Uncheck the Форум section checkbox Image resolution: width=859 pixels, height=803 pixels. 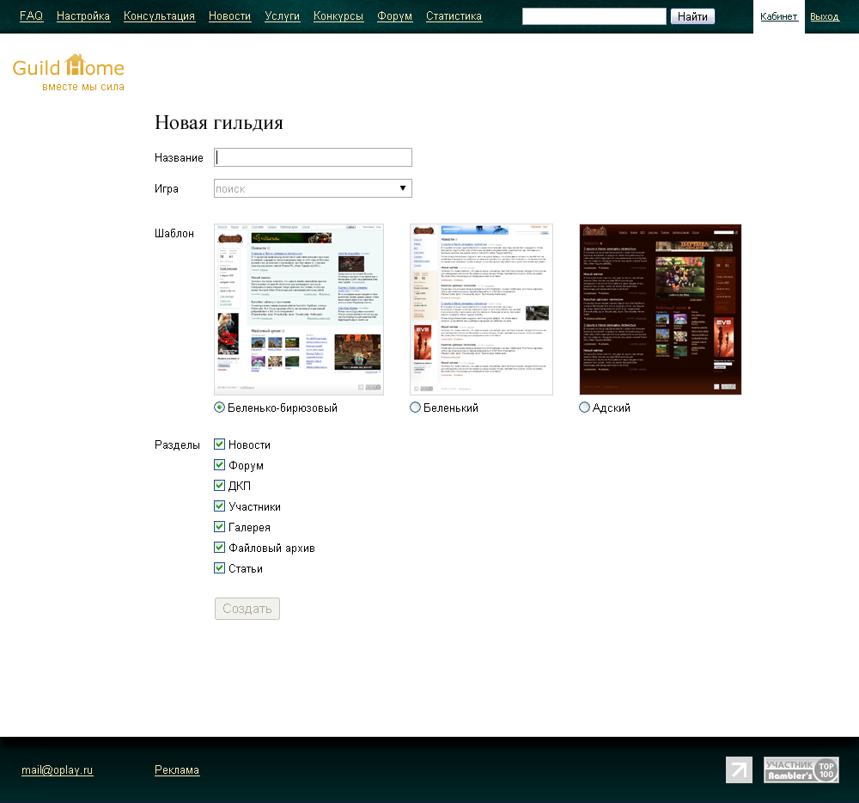[x=219, y=465]
